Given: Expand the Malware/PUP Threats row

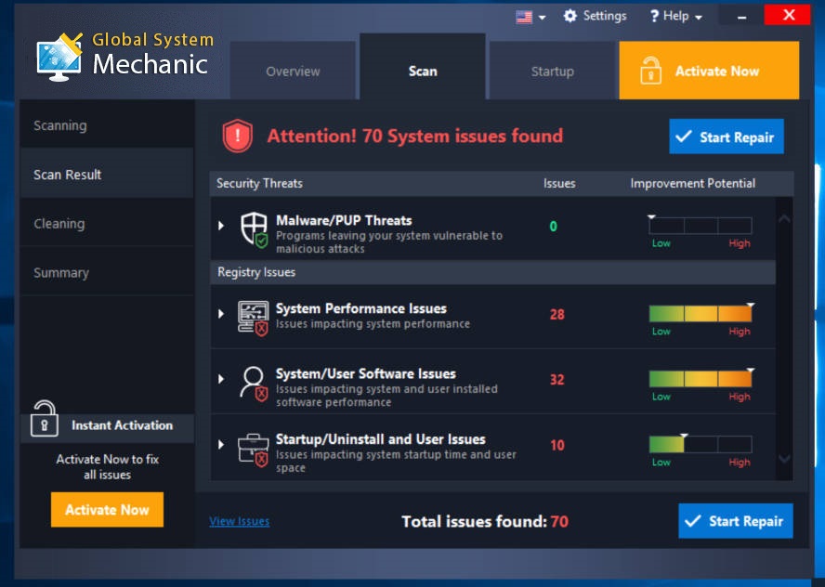Looking at the screenshot, I should [x=221, y=226].
